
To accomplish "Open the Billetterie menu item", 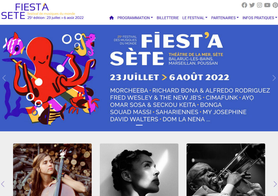I will tap(168, 18).
